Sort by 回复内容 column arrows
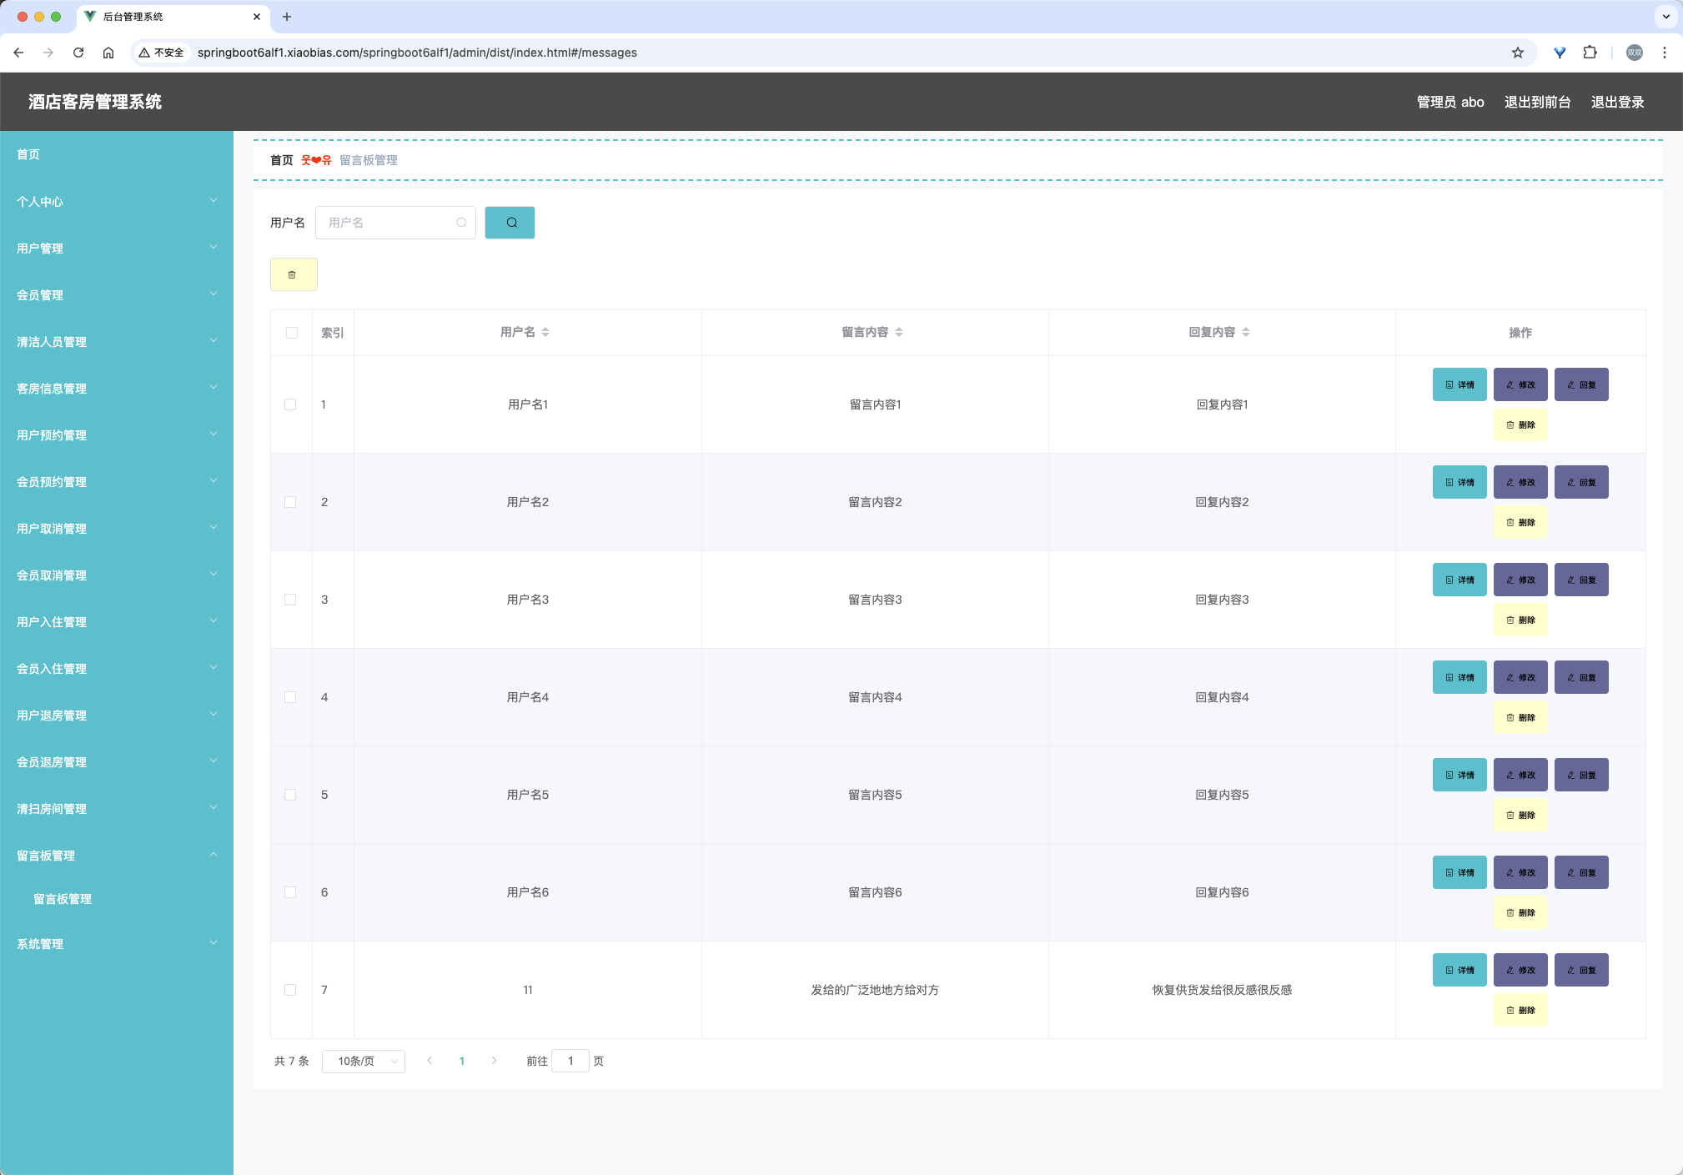 click(x=1246, y=332)
